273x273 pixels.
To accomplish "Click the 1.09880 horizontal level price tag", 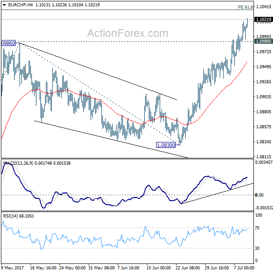I will point(263,41).
